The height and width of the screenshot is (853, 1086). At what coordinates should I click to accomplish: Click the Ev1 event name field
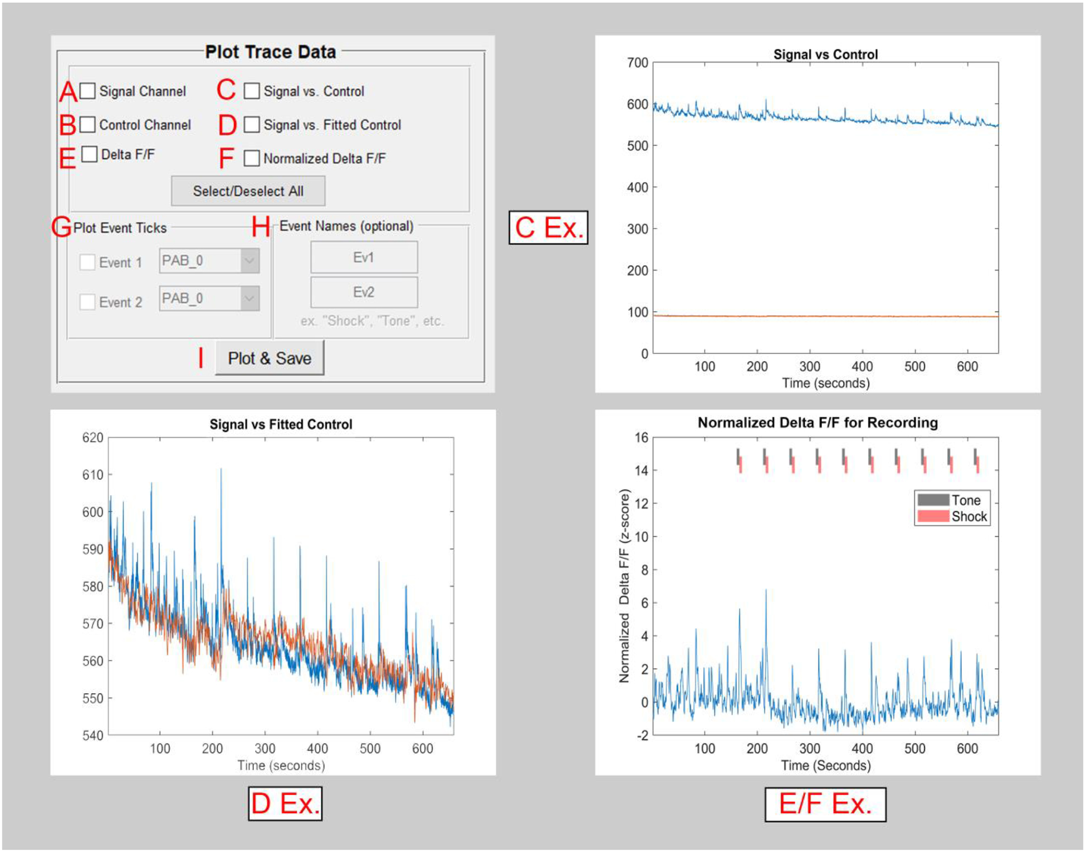(x=364, y=257)
